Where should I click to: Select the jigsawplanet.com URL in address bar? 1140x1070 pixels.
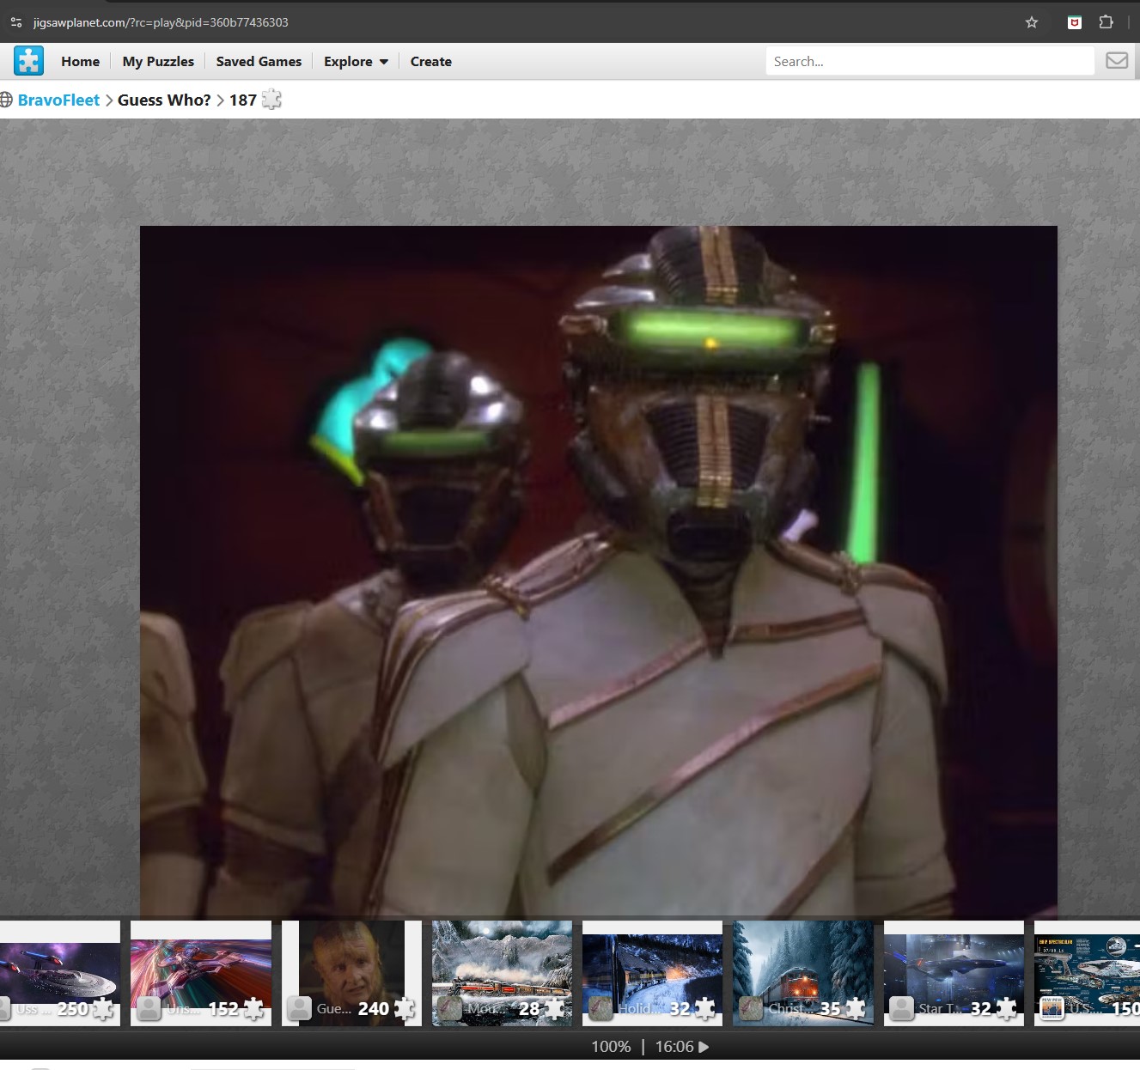tap(161, 22)
